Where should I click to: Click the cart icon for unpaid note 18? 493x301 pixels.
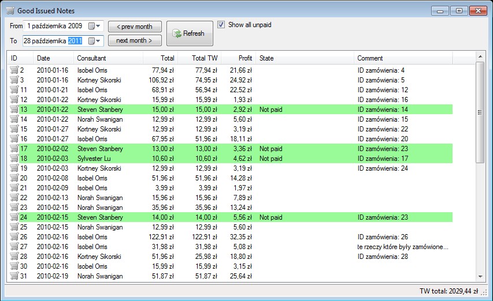click(x=14, y=158)
